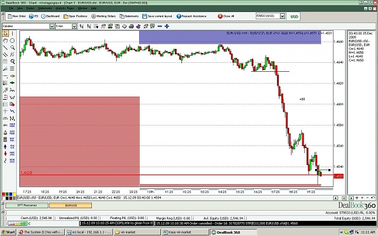Screen dimensions: 378x236
Task: Open the Trades menu
Action: coord(30,8)
